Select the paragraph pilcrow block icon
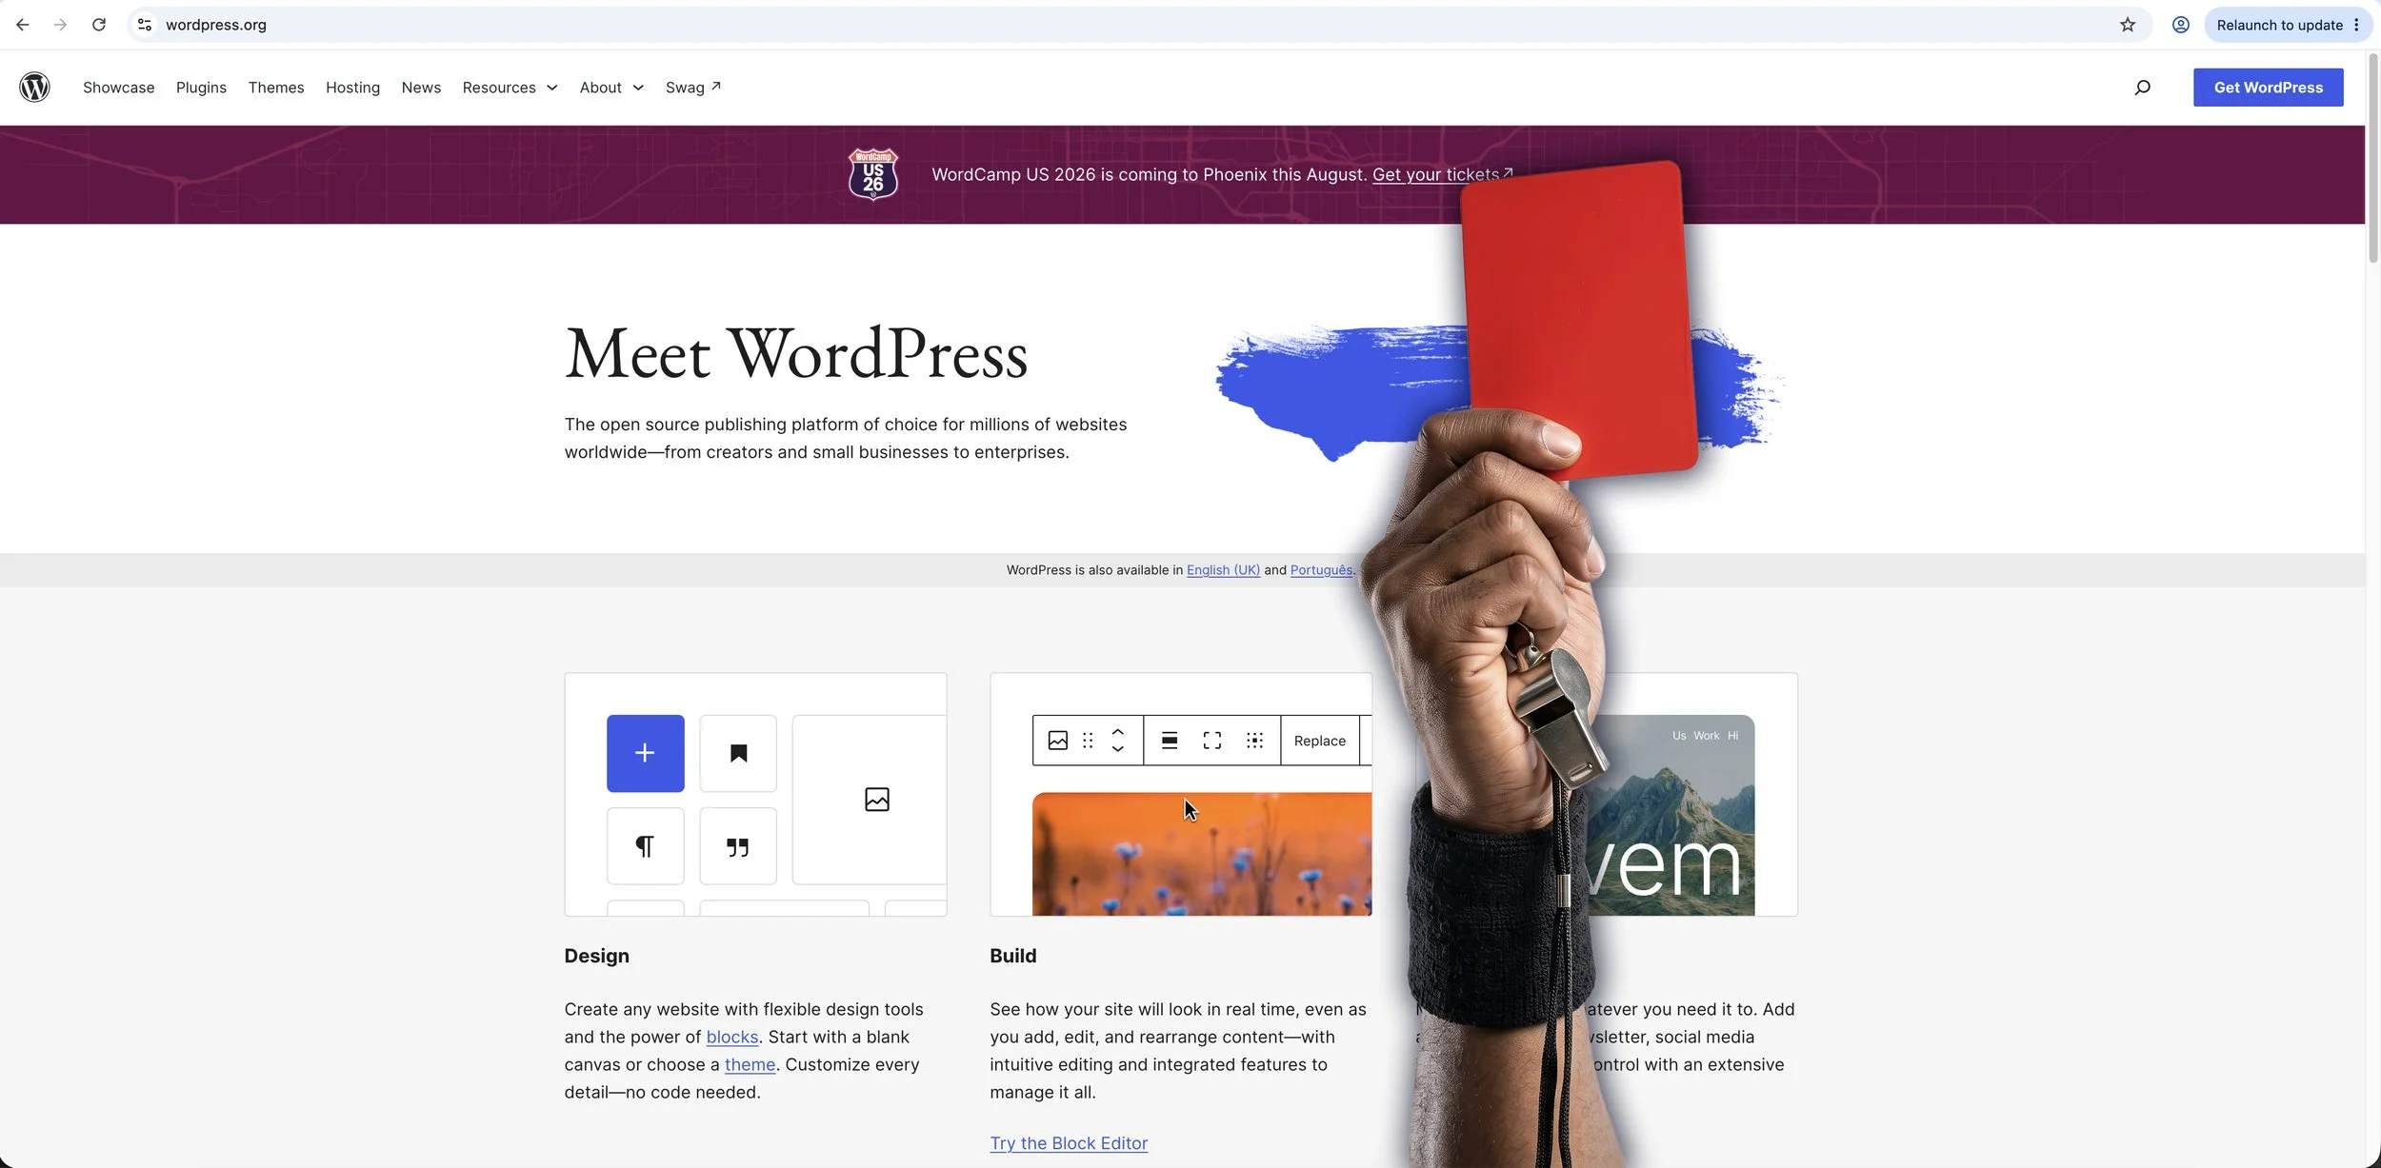The width and height of the screenshot is (2381, 1168). tap(645, 846)
